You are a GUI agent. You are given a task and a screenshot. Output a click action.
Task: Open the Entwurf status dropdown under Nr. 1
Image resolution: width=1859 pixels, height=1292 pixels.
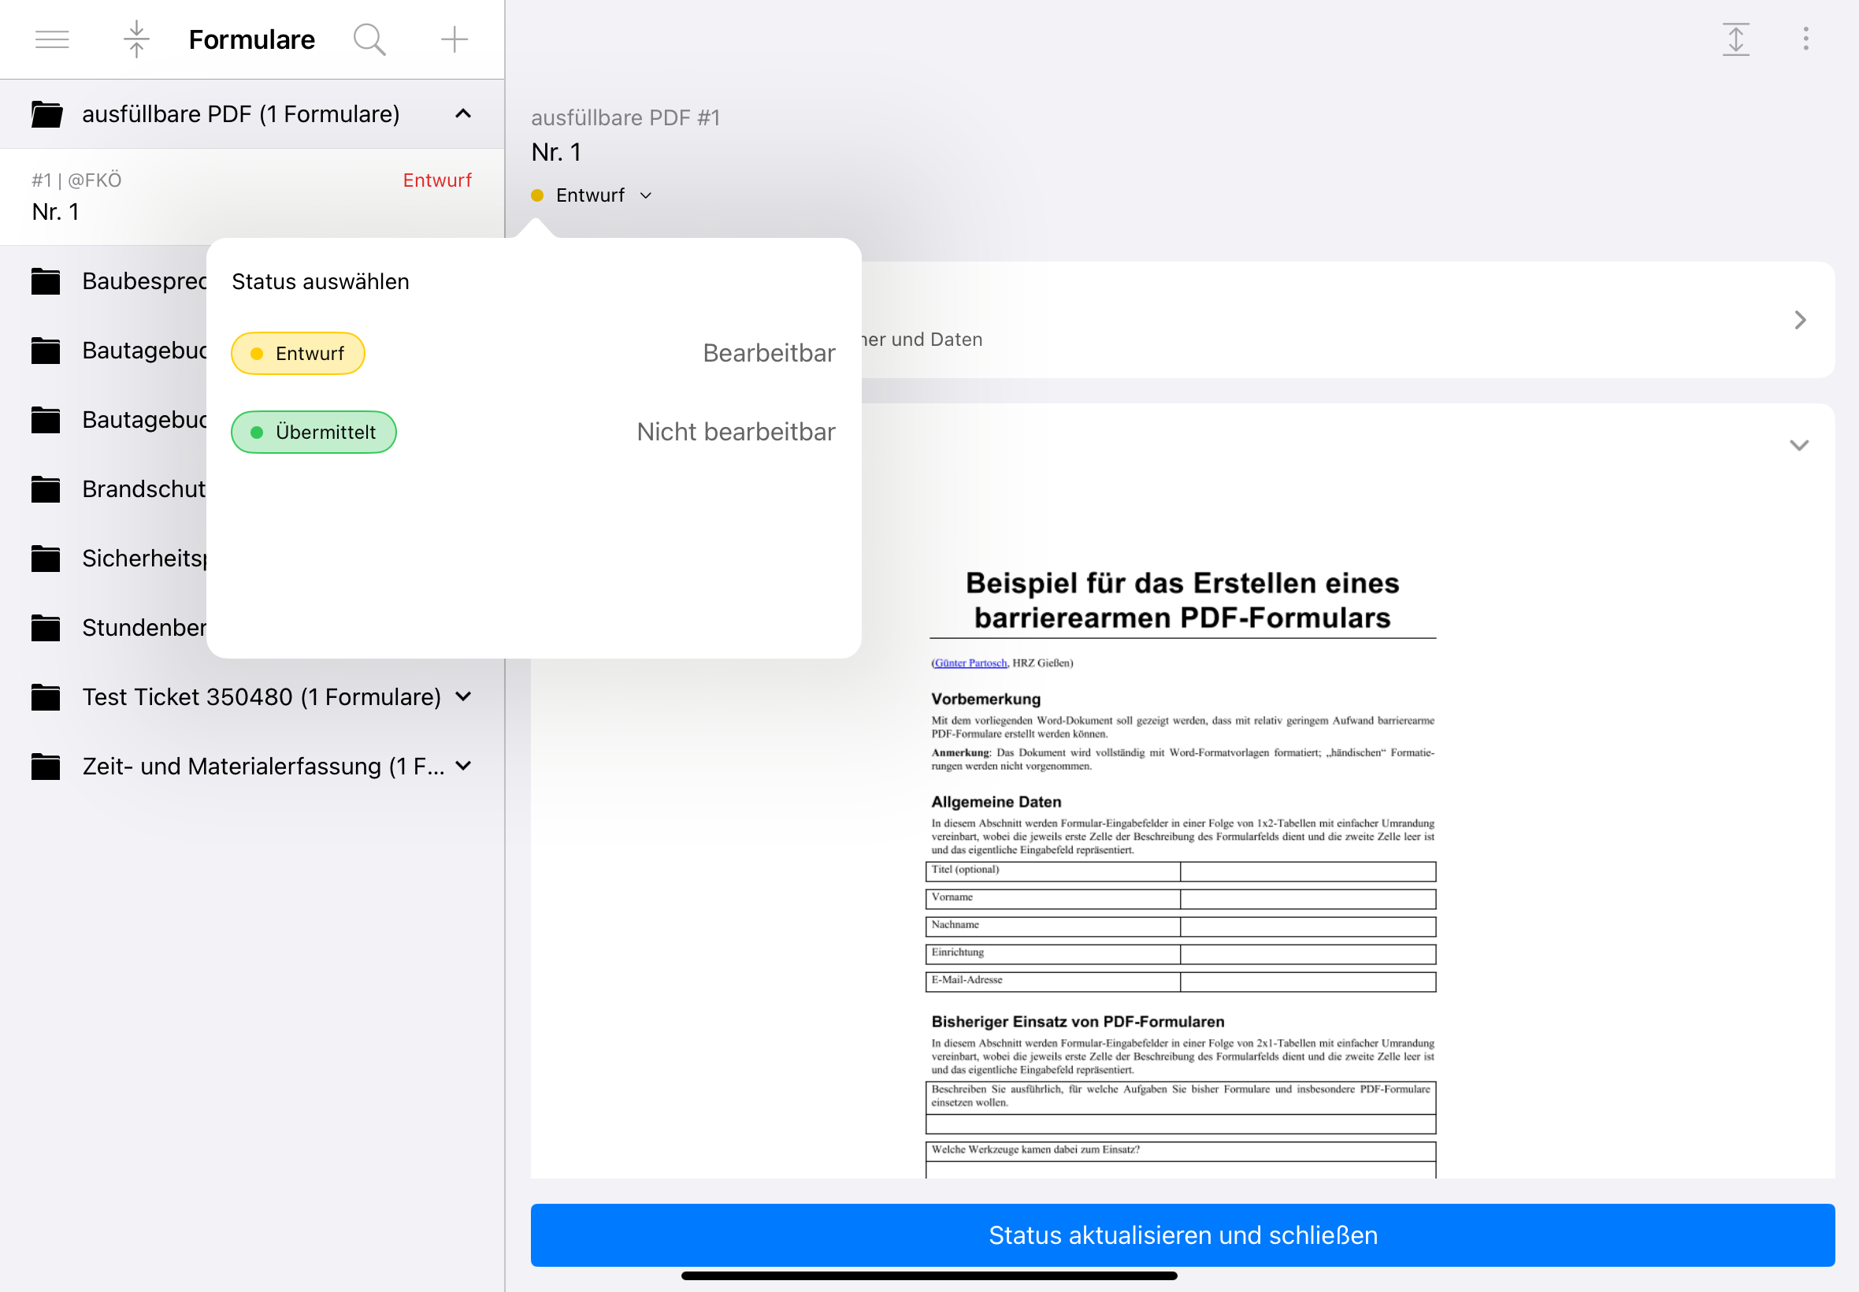[592, 195]
